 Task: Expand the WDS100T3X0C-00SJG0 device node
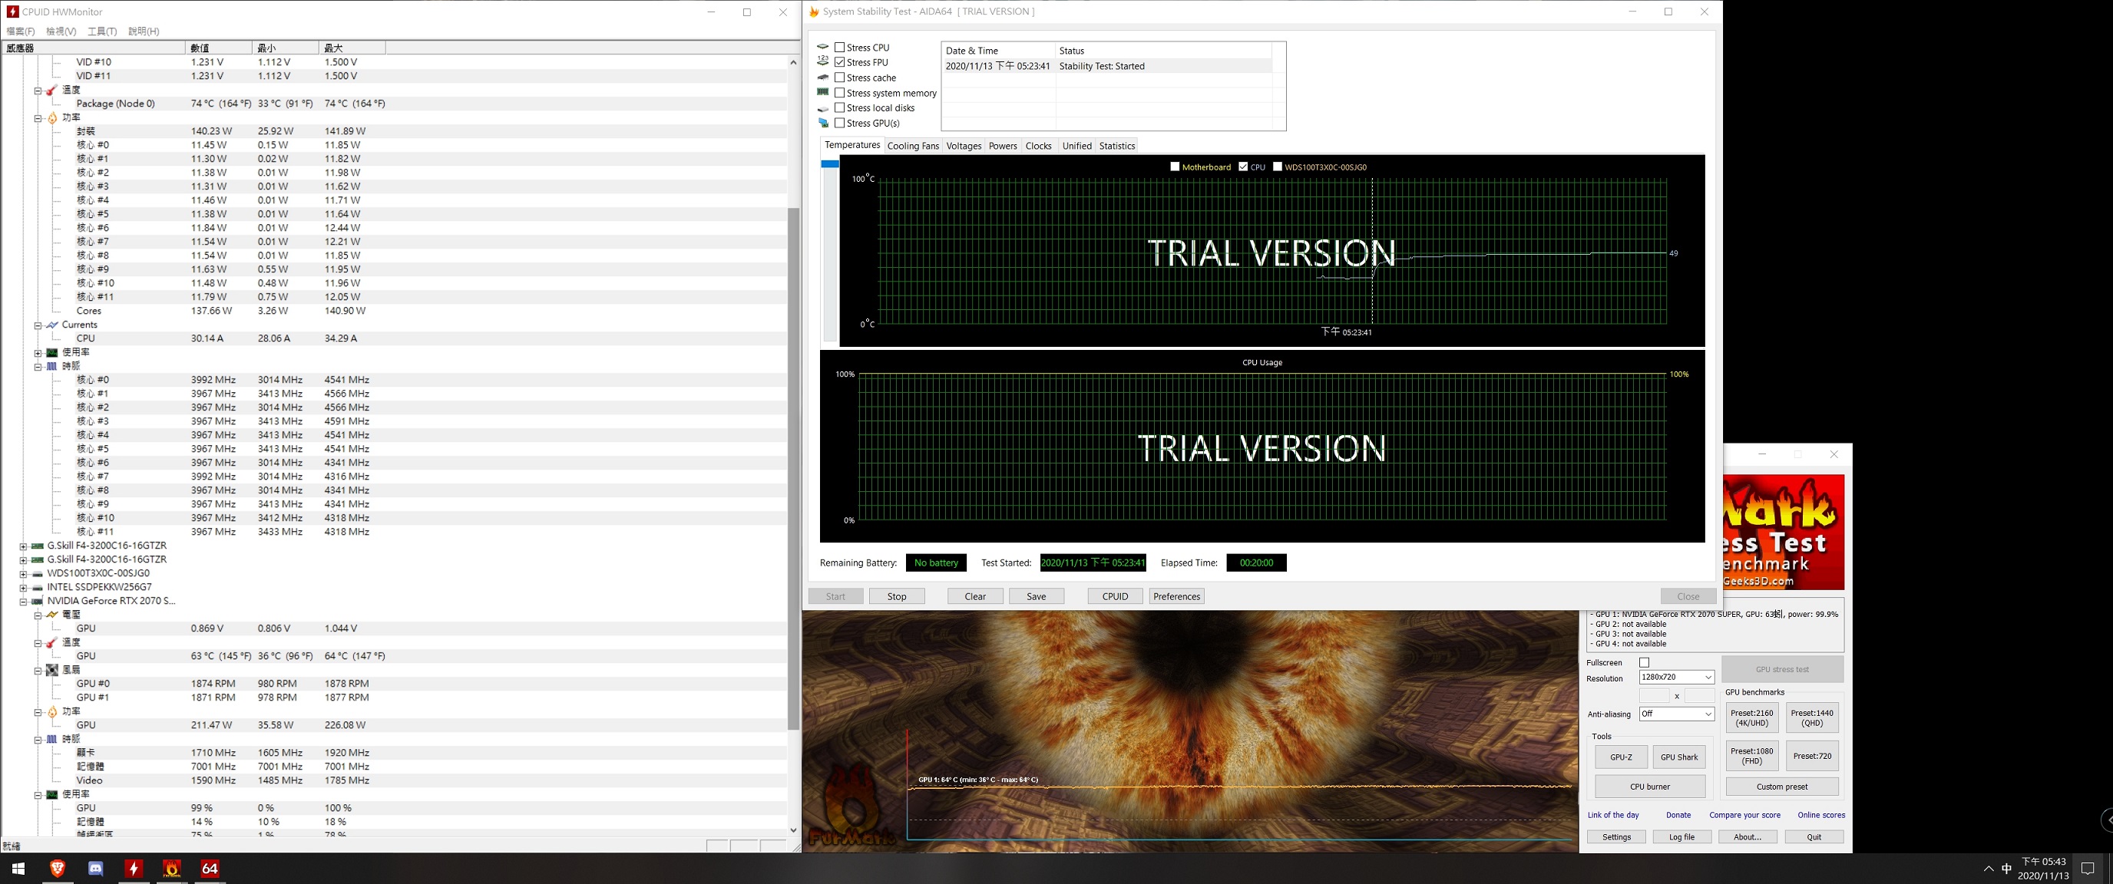[x=23, y=574]
